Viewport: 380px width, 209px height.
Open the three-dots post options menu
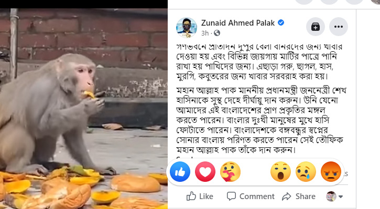(339, 27)
